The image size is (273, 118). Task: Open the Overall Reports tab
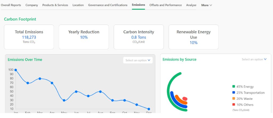[11, 5]
